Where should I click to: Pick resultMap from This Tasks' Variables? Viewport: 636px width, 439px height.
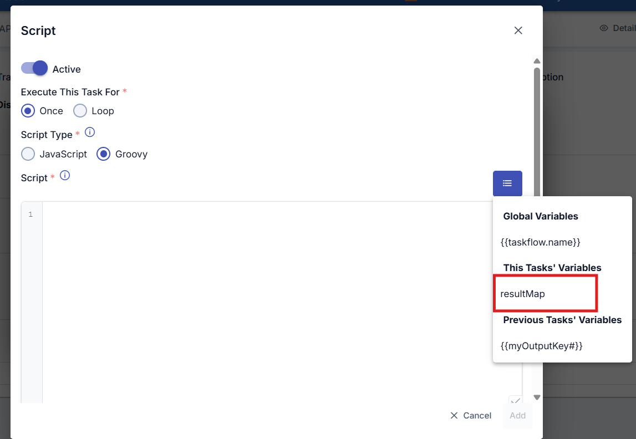click(523, 294)
